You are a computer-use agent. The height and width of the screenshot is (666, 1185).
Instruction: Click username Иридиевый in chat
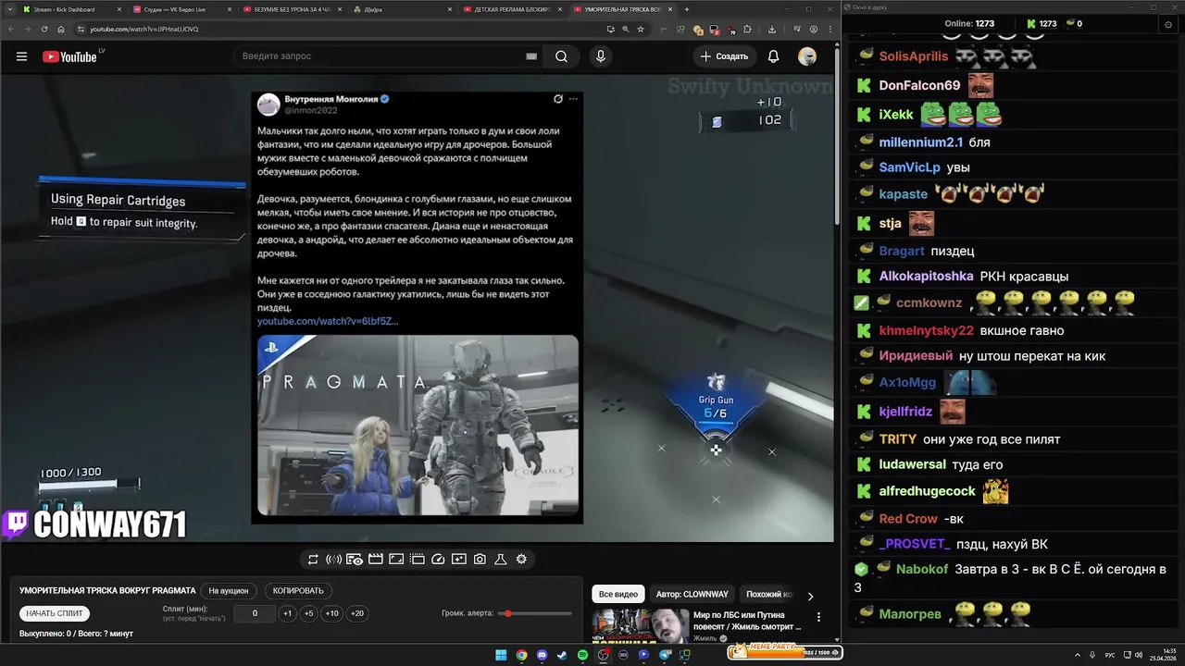(x=916, y=356)
